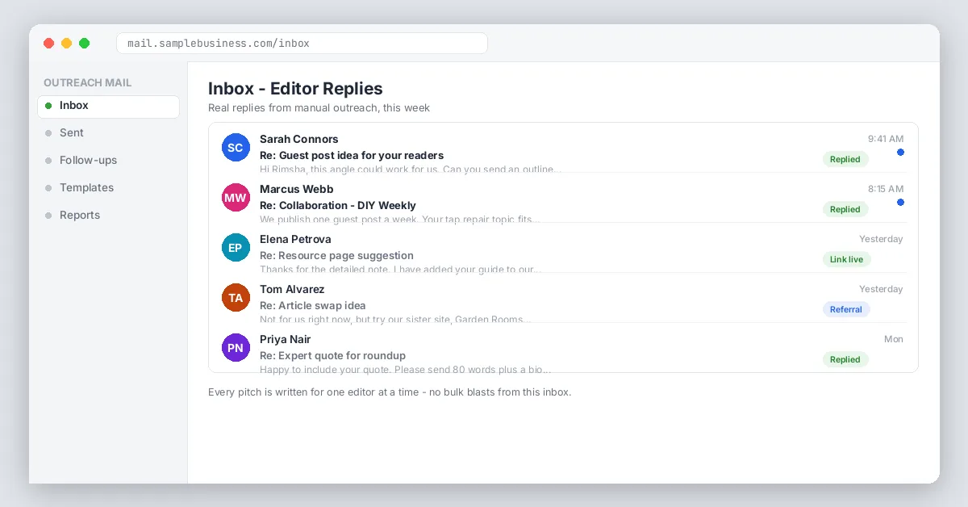Click unread dot on Marcus Webb email
Viewport: 968px width, 507px height.
(900, 202)
